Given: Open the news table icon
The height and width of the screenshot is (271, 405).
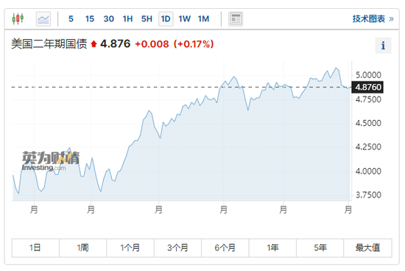Looking at the screenshot, I should [236, 19].
